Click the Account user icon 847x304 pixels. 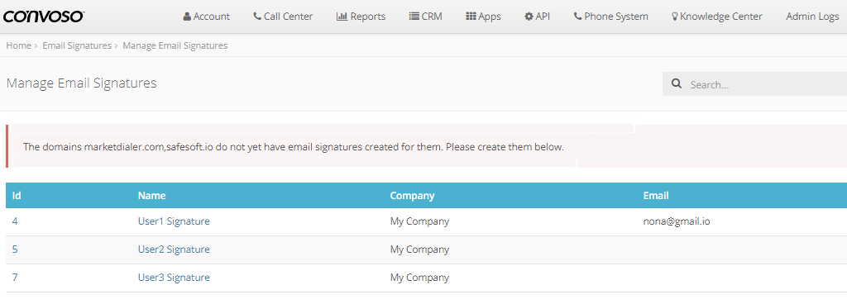click(x=187, y=17)
